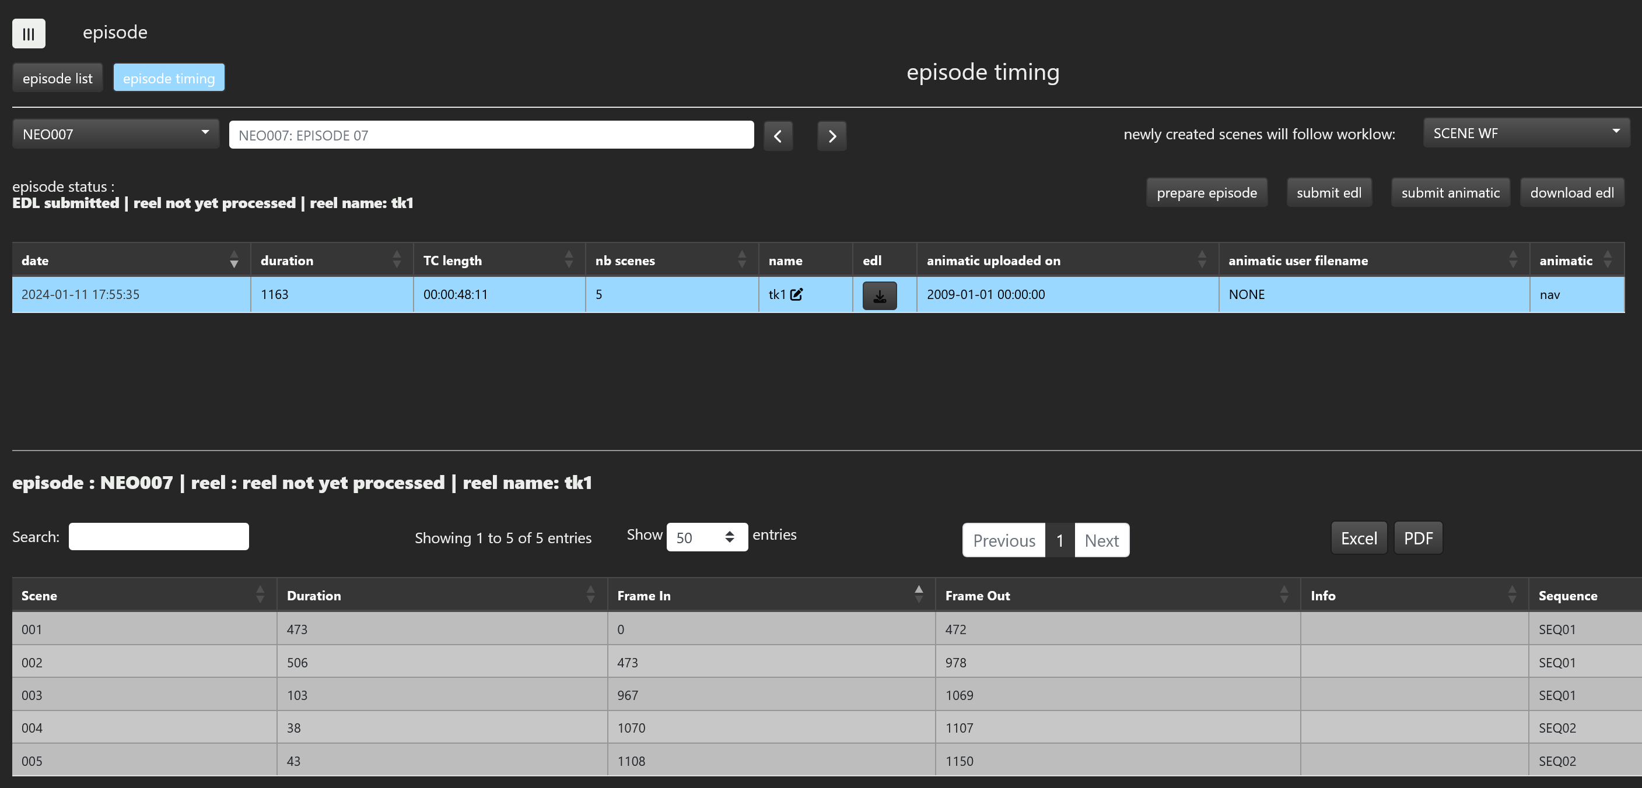
Task: Go to previous episode arrow
Action: pyautogui.click(x=778, y=136)
